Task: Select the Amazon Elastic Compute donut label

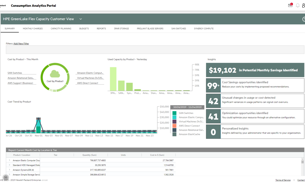Action: point(90,73)
